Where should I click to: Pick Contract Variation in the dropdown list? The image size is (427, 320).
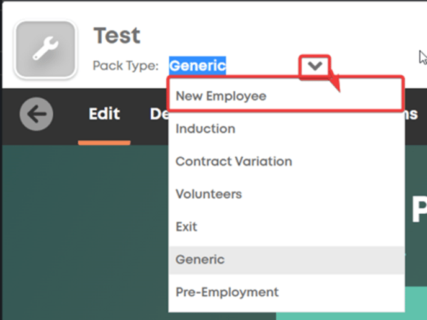tap(287, 162)
